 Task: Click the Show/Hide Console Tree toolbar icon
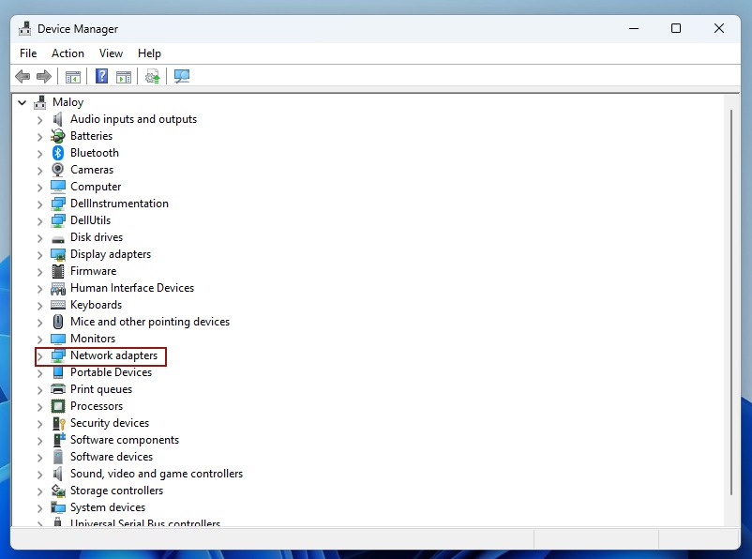pyautogui.click(x=73, y=76)
